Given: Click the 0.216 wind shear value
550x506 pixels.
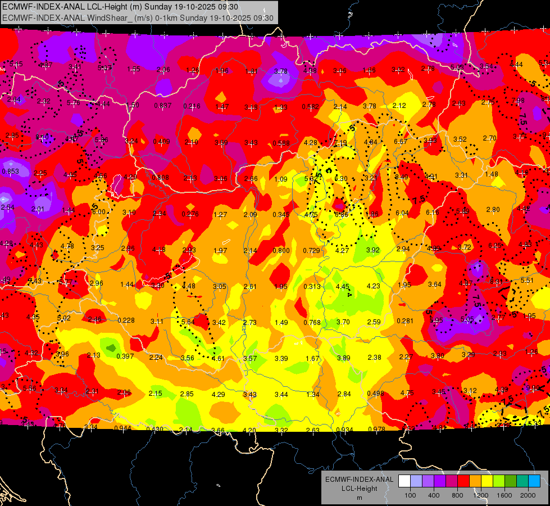Looking at the screenshot, I should [x=192, y=106].
